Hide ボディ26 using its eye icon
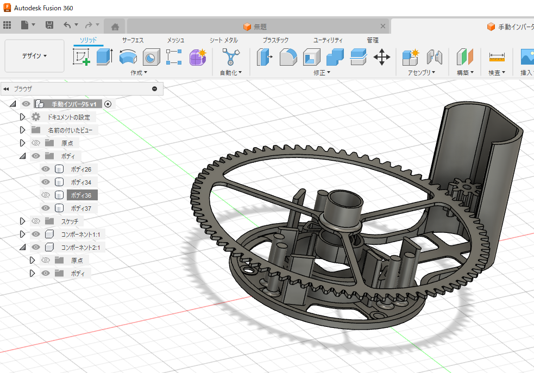The width and height of the screenshot is (534, 373). 46,169
